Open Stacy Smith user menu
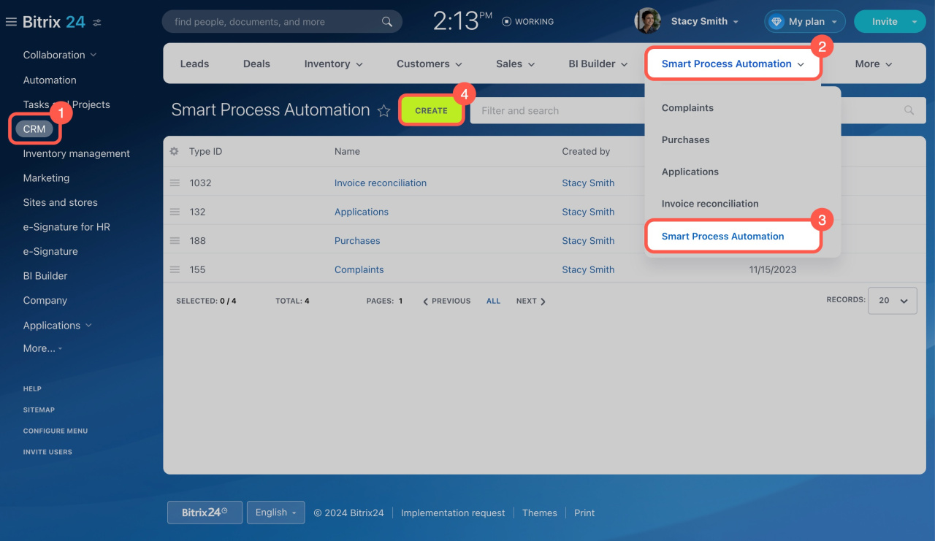Screen dimensions: 935x541 point(705,21)
